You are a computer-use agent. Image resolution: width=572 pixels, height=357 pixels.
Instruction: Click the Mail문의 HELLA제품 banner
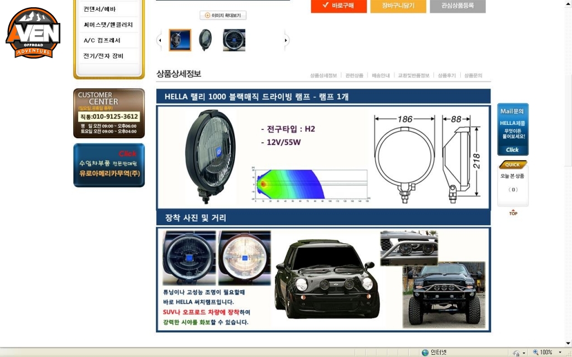[513, 129]
